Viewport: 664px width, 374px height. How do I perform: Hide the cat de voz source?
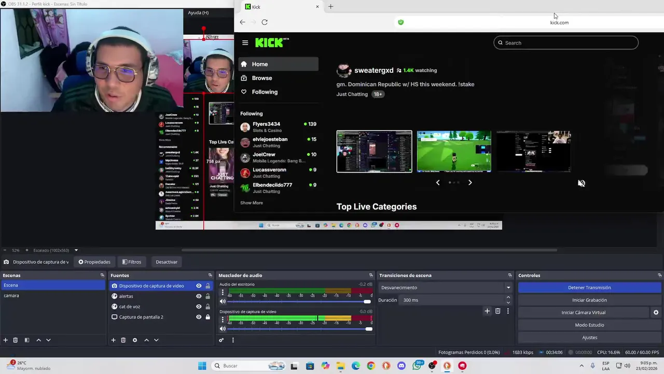point(199,306)
